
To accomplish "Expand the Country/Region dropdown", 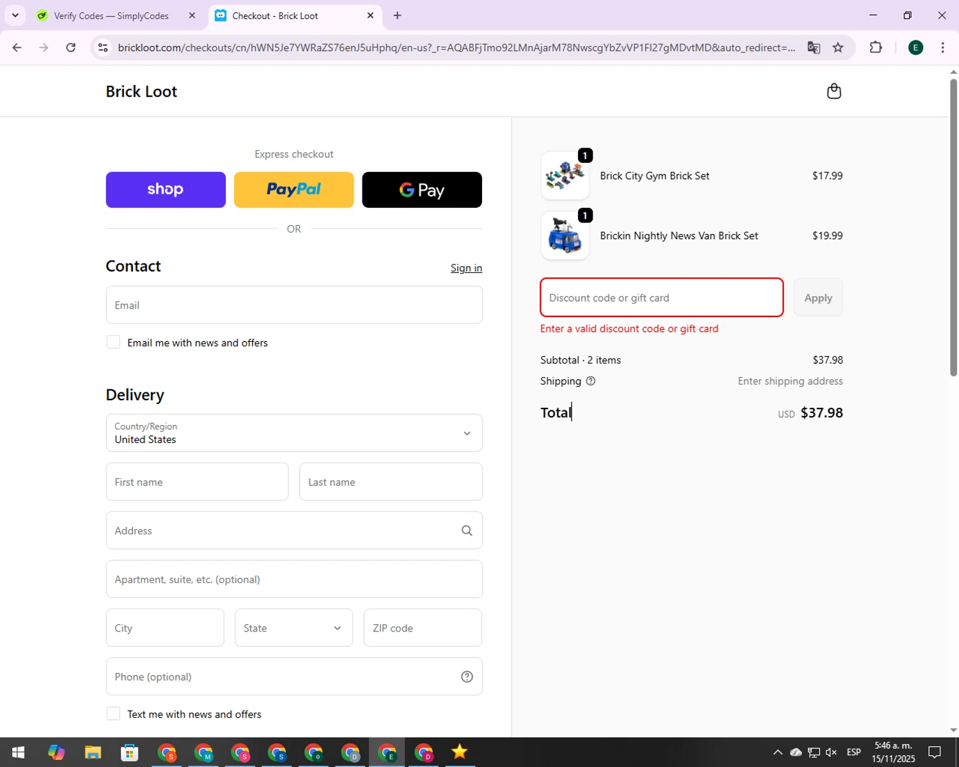I will pos(294,433).
